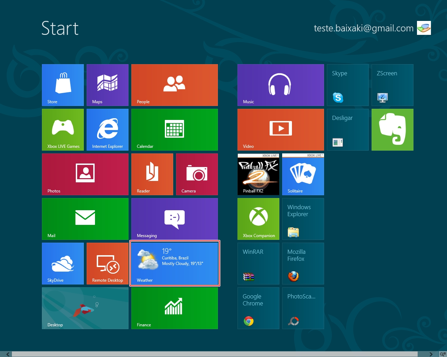The image size is (447, 357).
Task: Launch Windows Explorer tile
Action: (x=303, y=219)
